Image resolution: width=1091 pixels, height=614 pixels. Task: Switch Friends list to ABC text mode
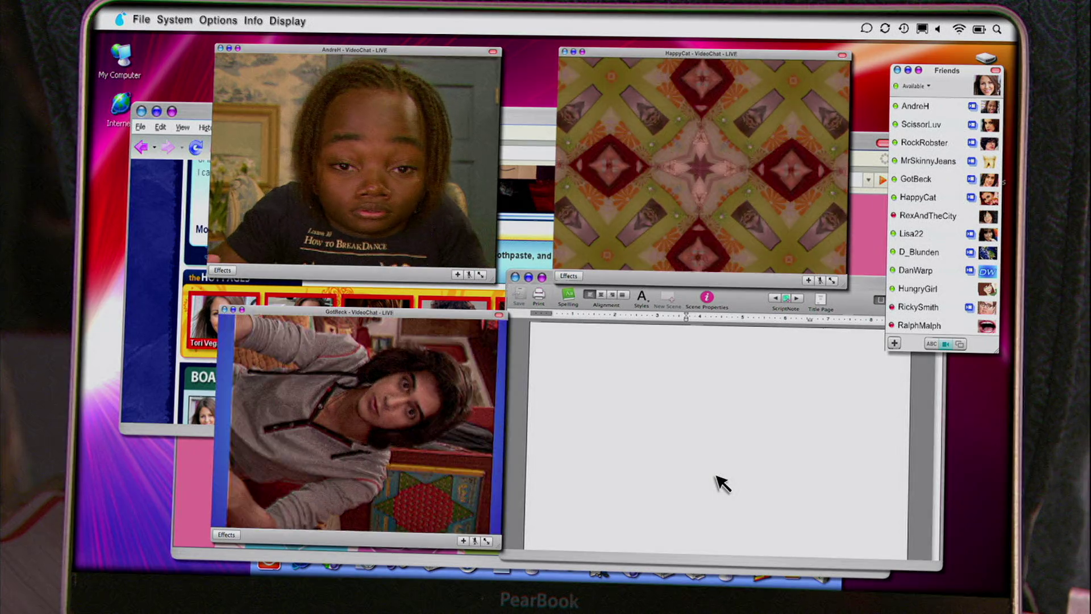tap(931, 344)
